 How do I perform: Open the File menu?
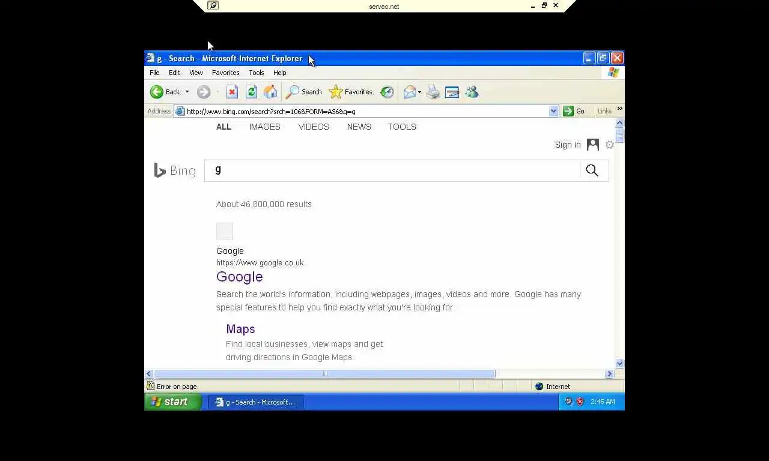click(154, 73)
